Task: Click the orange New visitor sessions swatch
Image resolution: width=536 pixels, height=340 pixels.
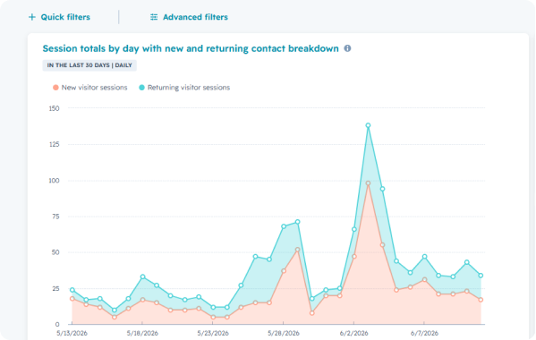Action: [55, 88]
